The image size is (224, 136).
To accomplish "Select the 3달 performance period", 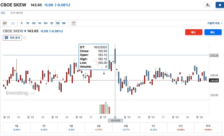I will click(x=99, y=128).
